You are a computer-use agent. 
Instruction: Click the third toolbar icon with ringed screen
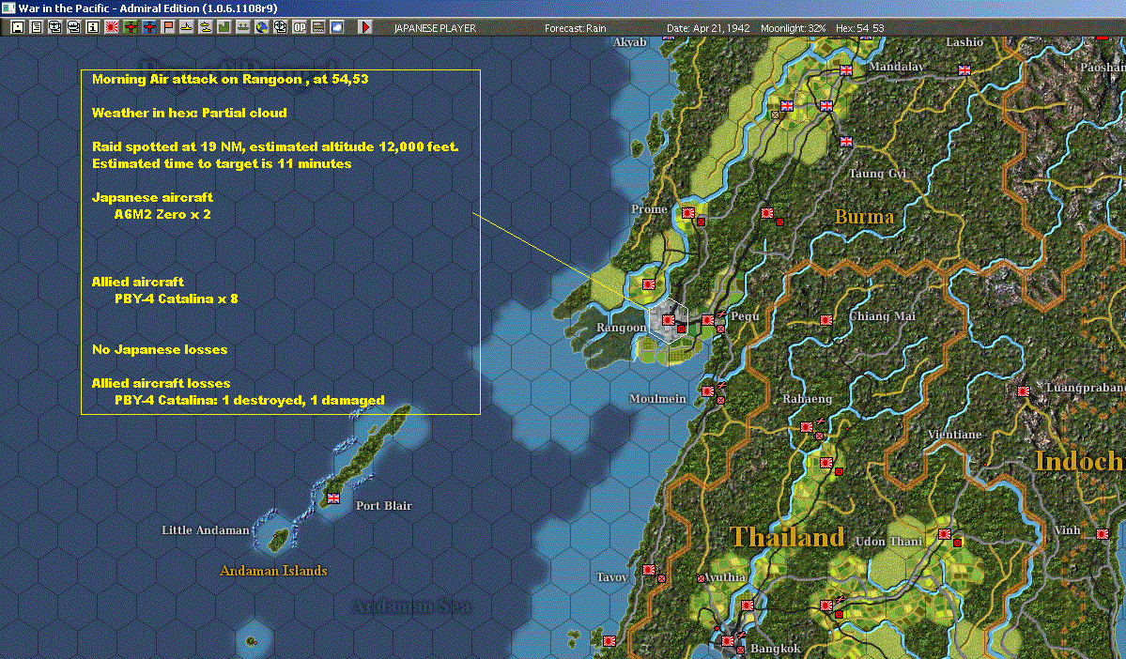[55, 27]
